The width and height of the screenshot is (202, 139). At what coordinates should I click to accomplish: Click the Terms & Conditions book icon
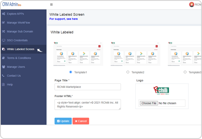[x=3, y=58]
